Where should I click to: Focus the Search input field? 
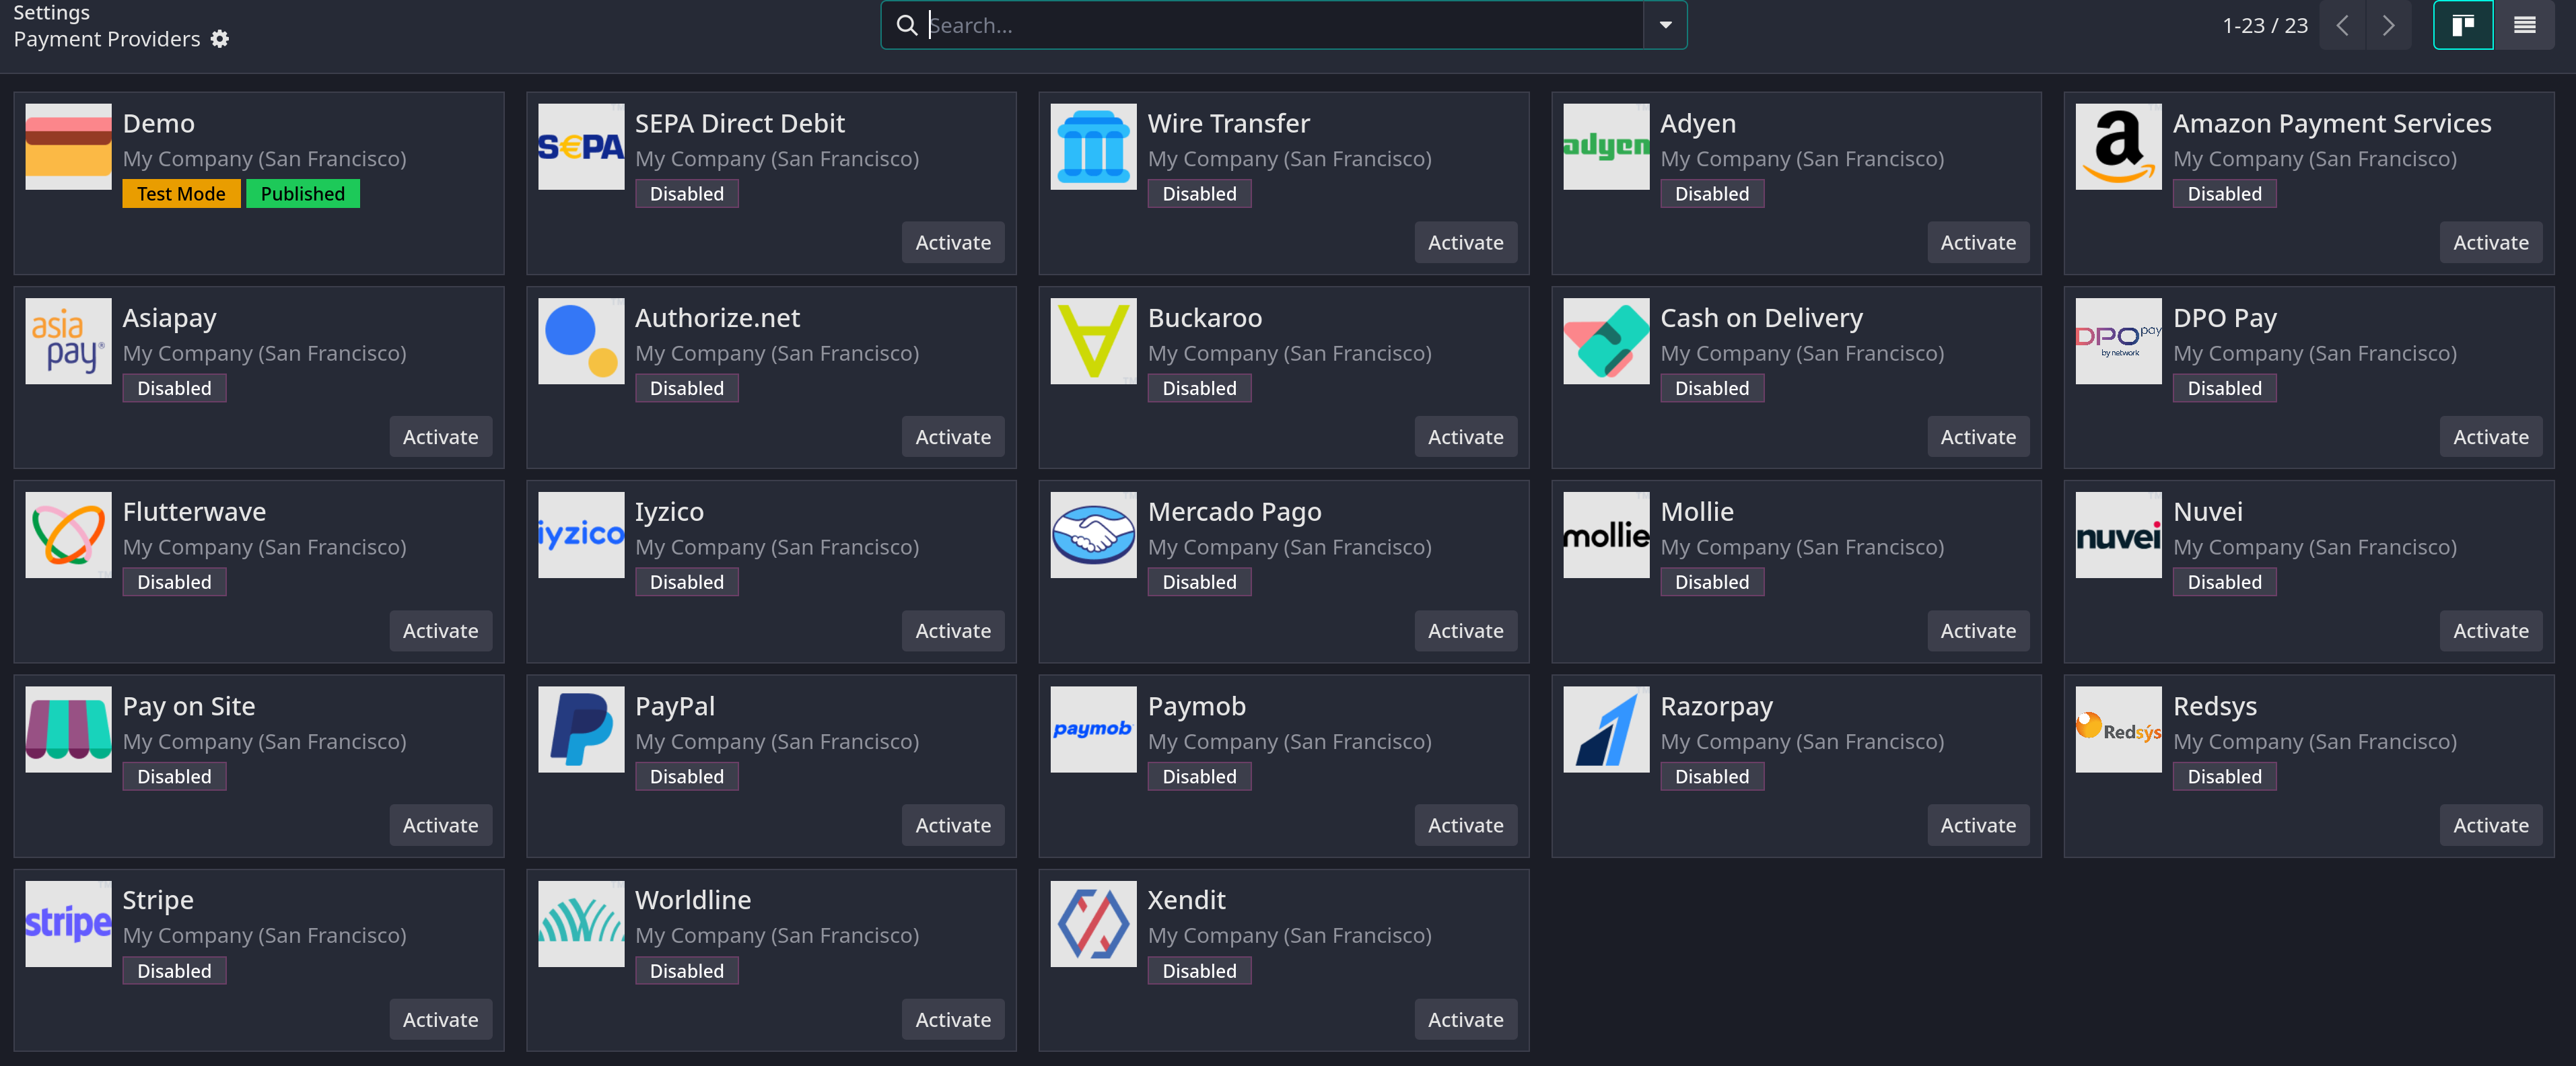point(1283,25)
